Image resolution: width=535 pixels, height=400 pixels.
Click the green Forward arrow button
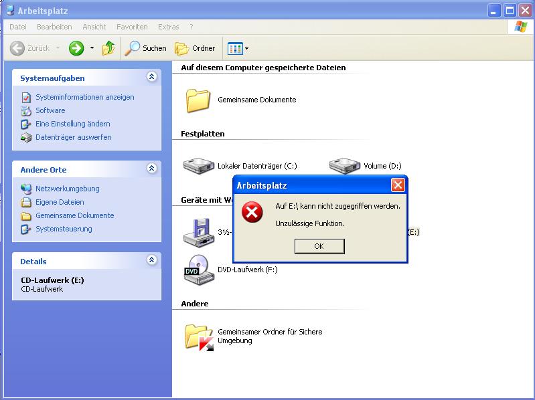point(76,48)
